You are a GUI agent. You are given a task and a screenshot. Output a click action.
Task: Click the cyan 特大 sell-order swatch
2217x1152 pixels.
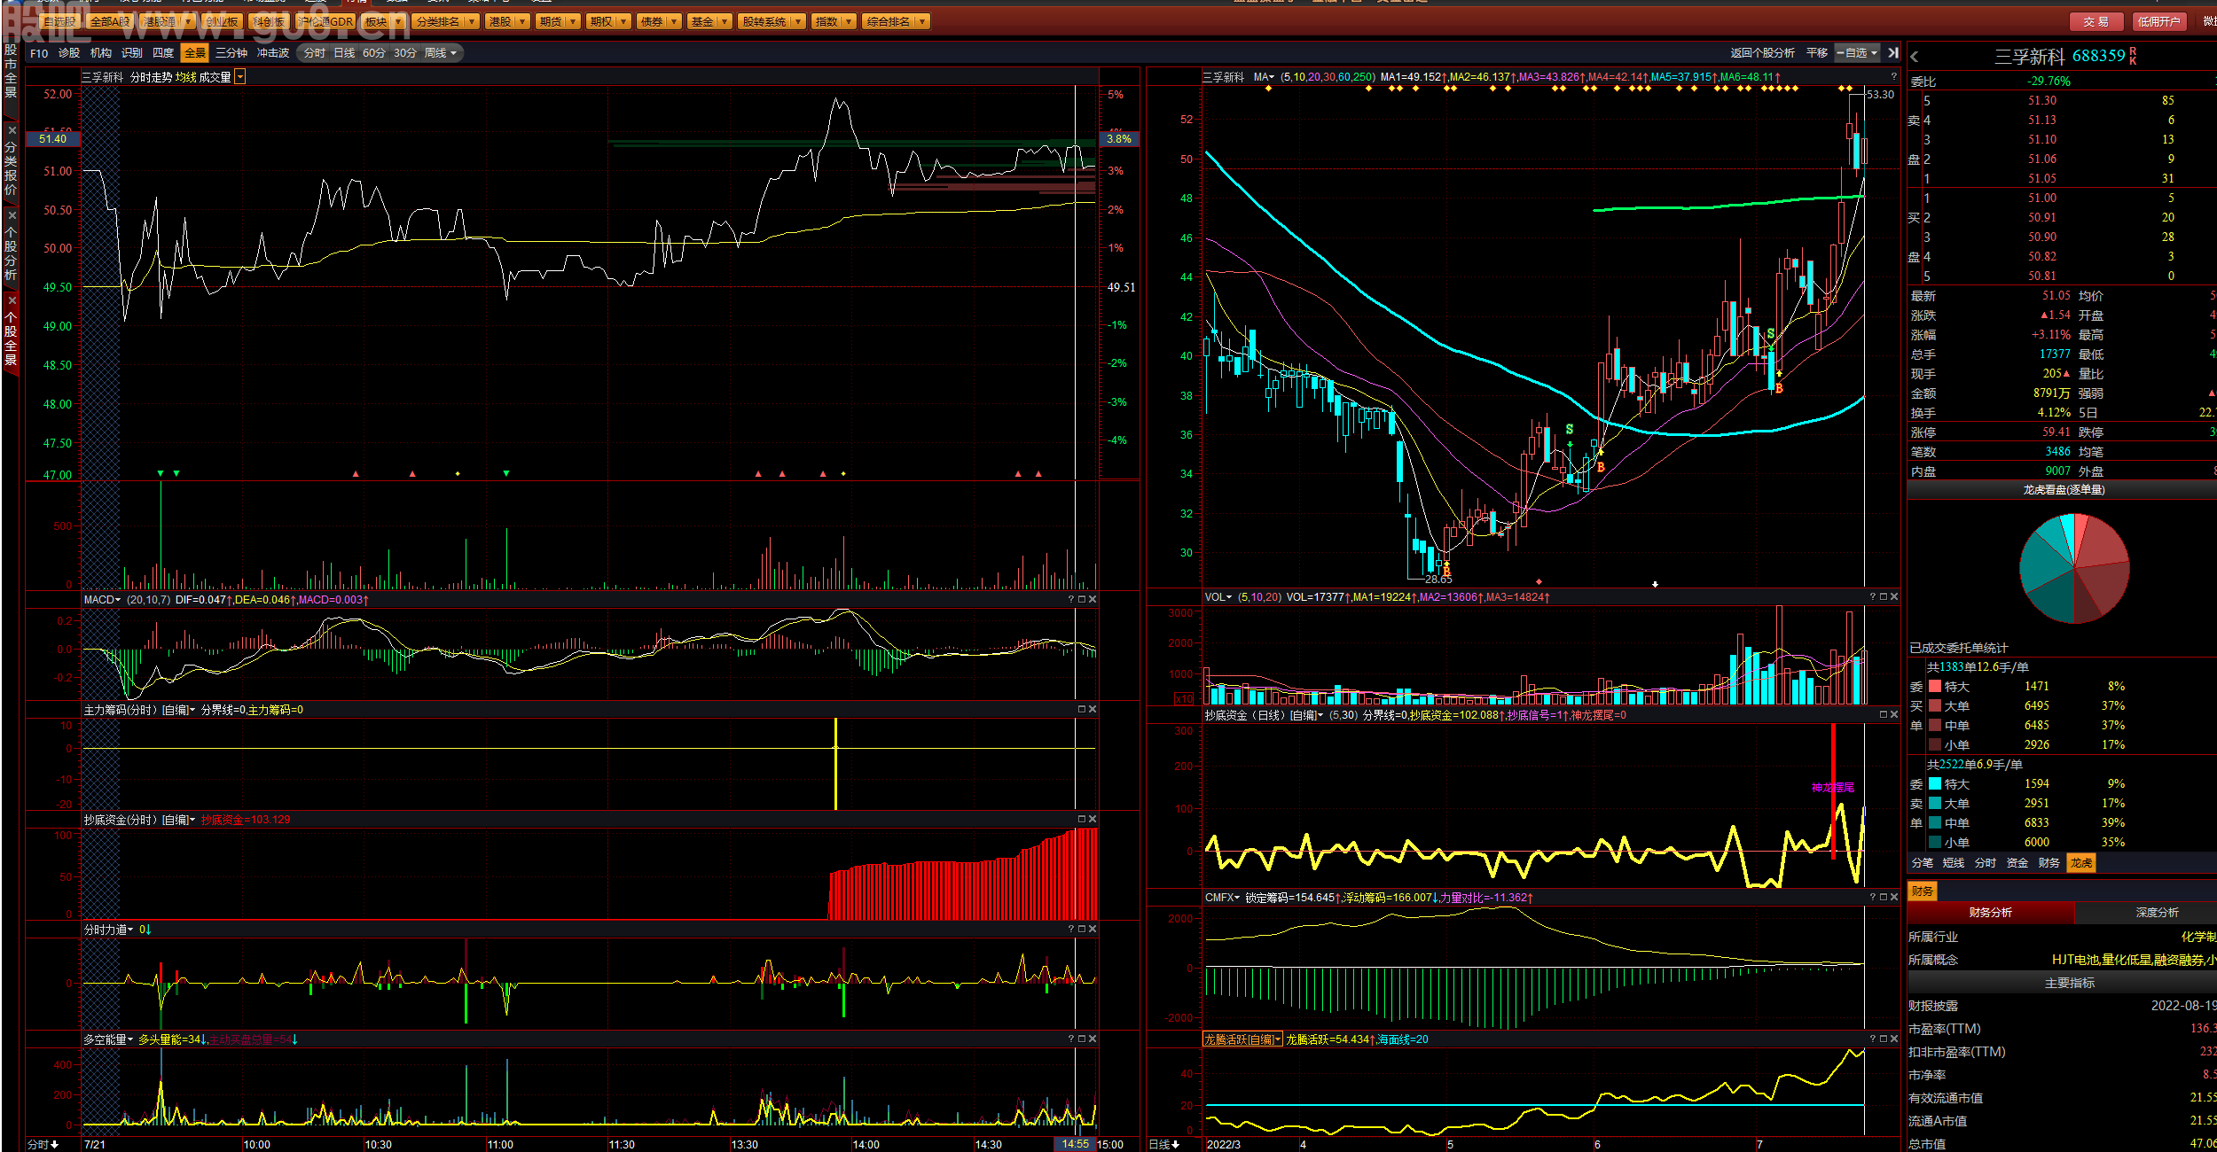pos(1935,783)
